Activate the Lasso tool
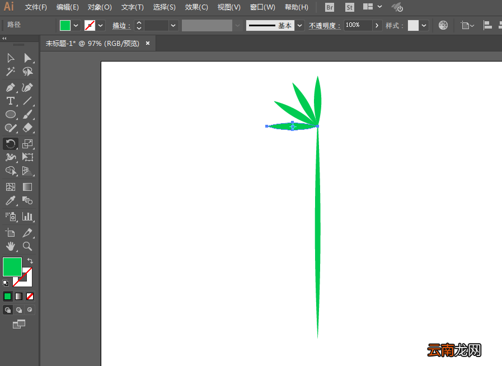The image size is (502, 366). 27,72
